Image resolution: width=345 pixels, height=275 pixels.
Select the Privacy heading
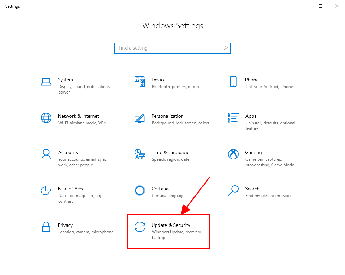pyautogui.click(x=65, y=225)
